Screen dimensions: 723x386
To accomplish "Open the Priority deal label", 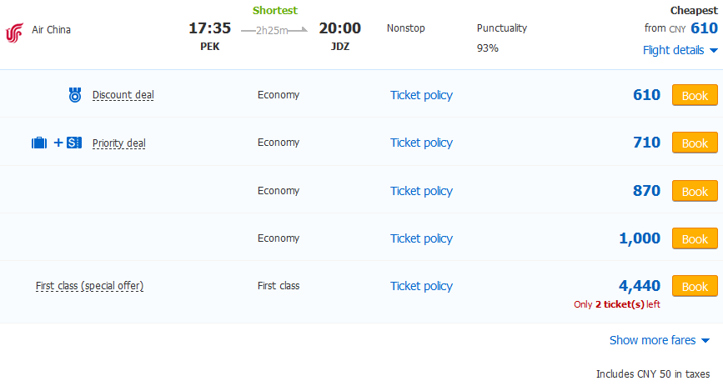I will [118, 143].
